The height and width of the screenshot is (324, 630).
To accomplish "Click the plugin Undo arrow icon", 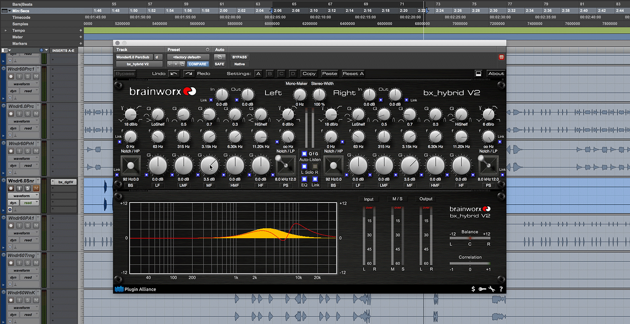I will [x=174, y=74].
